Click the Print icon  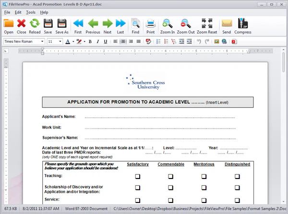point(151,24)
